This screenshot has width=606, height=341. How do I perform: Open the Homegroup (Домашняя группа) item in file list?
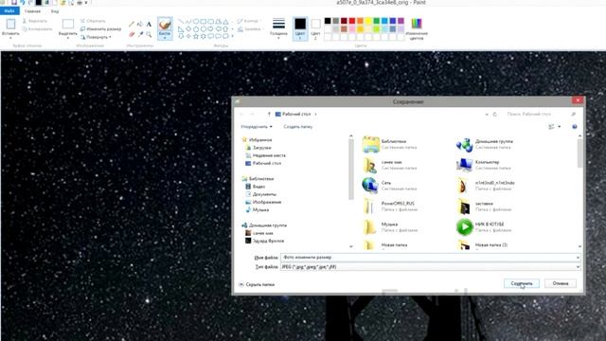pos(485,144)
